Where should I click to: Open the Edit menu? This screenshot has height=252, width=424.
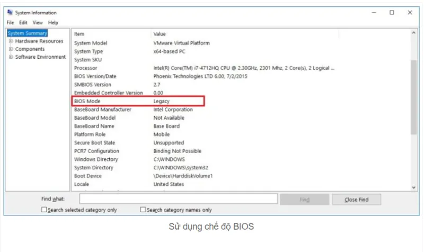23,23
